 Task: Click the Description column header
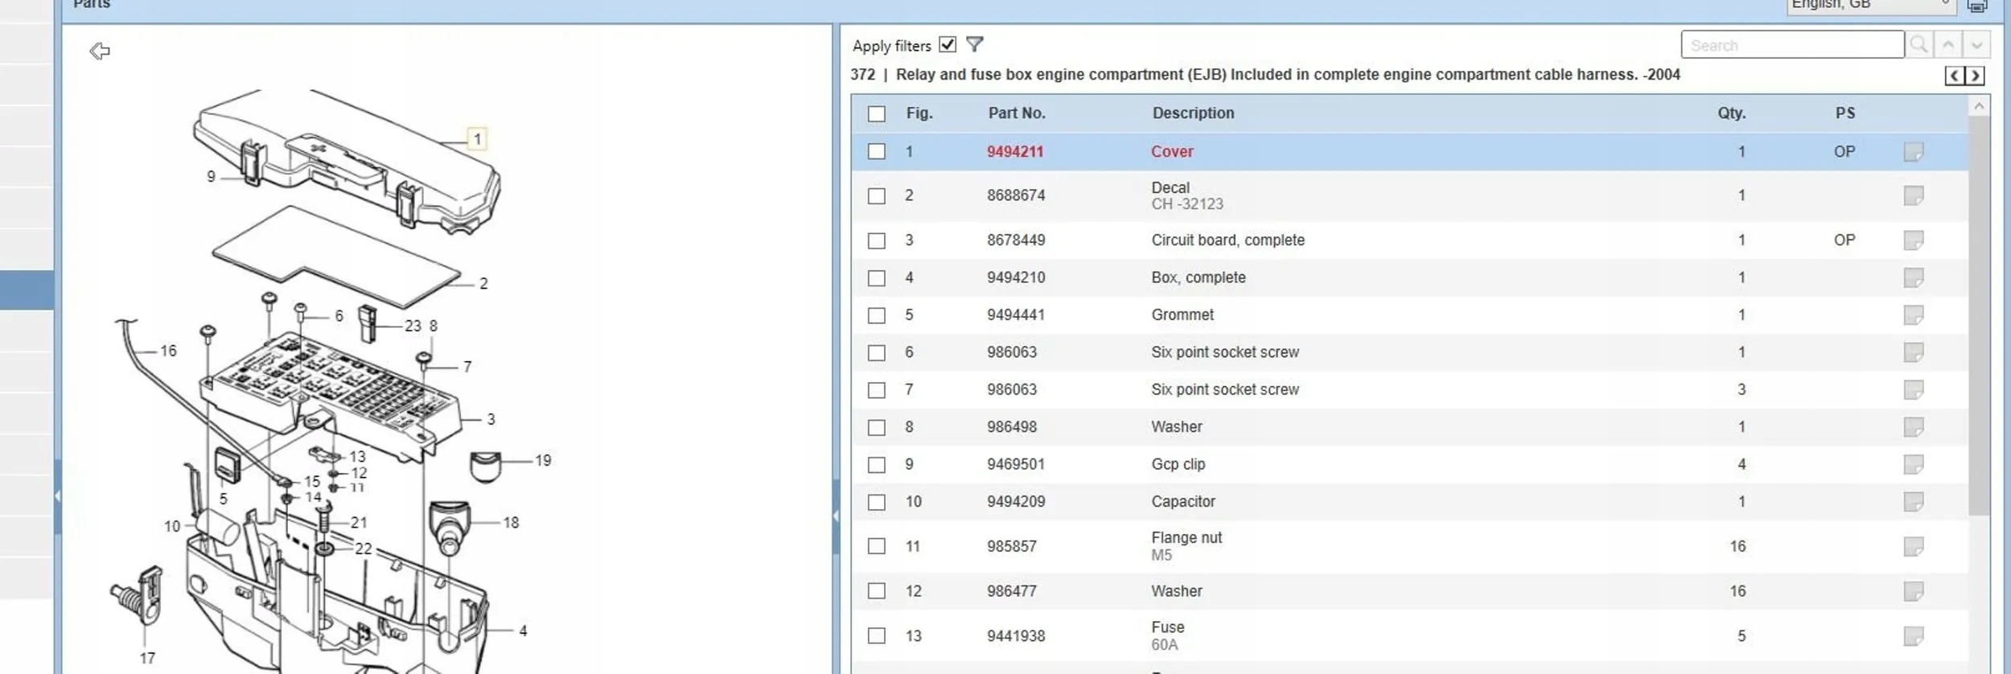click(1192, 113)
